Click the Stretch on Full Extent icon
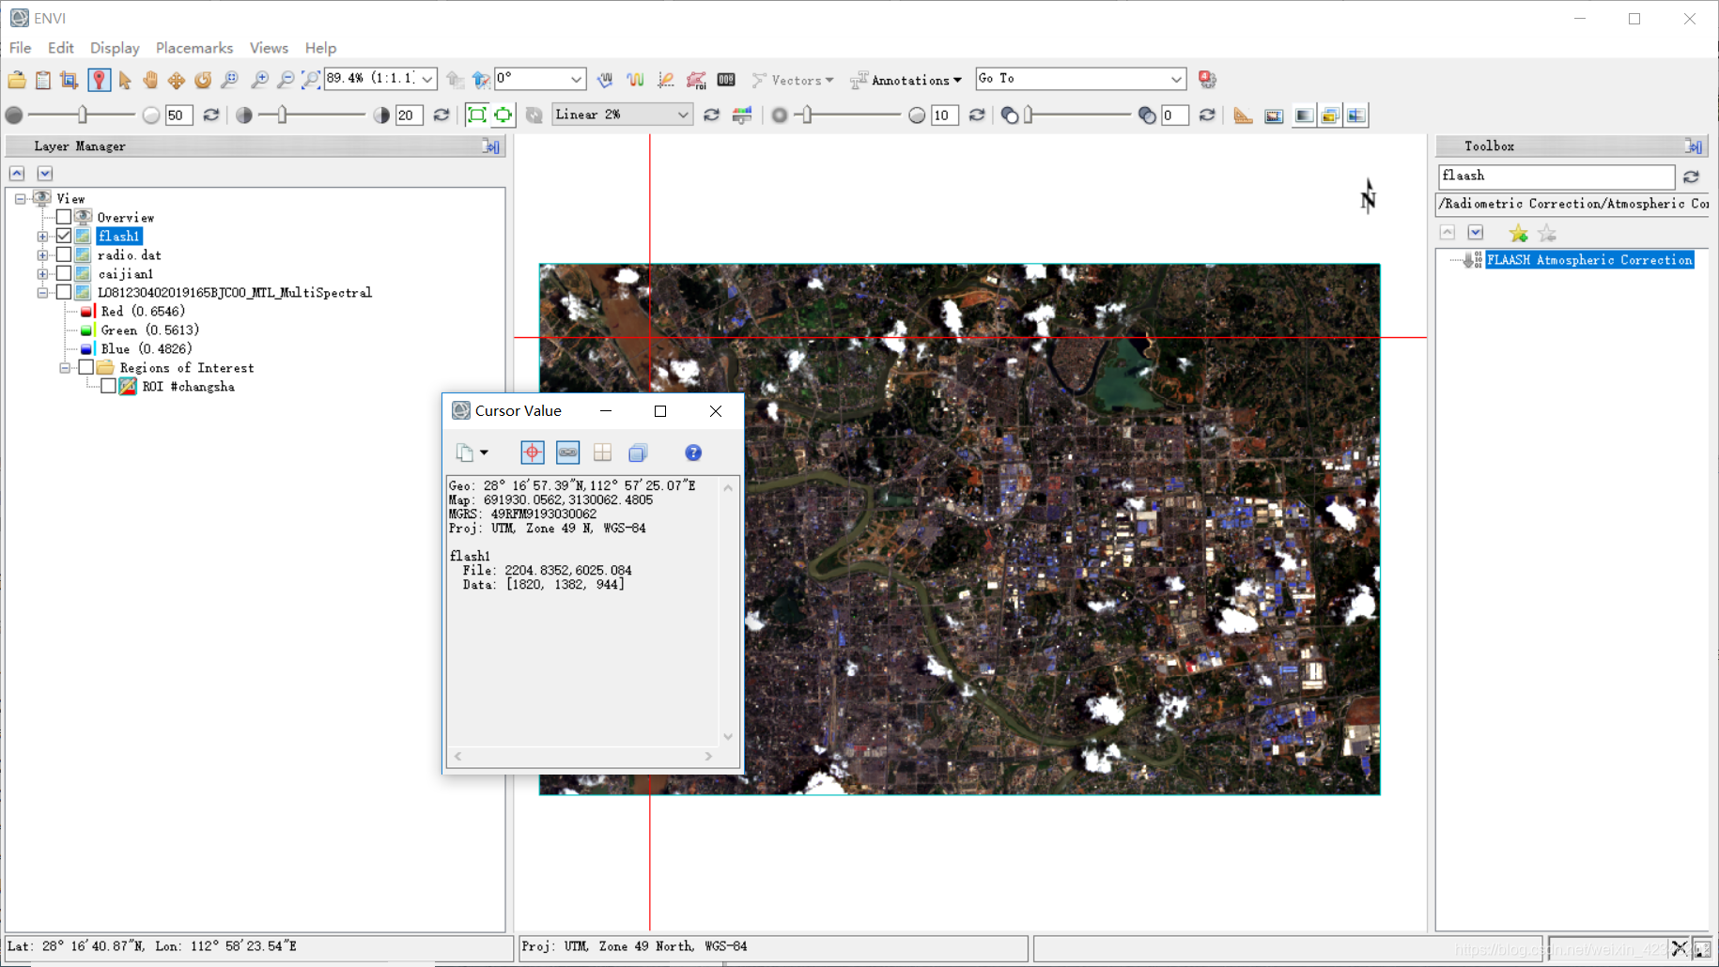Image resolution: width=1719 pixels, height=967 pixels. tap(477, 115)
